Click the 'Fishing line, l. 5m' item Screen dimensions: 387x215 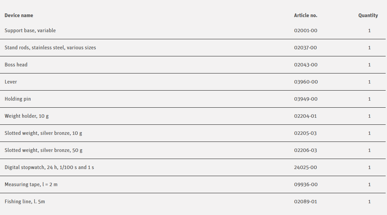(25, 202)
